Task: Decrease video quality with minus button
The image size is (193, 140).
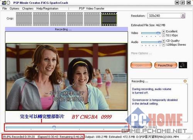Action: pyautogui.click(x=163, y=35)
